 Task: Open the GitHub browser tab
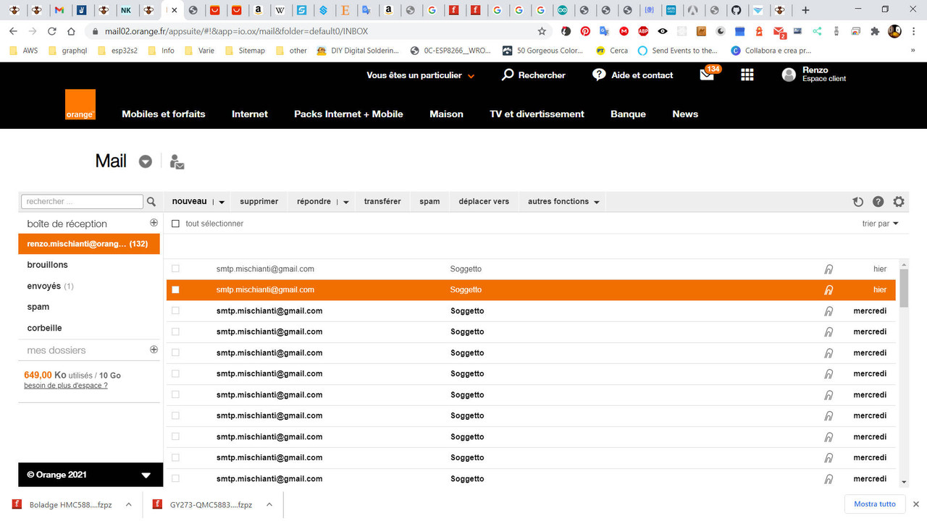(x=736, y=10)
